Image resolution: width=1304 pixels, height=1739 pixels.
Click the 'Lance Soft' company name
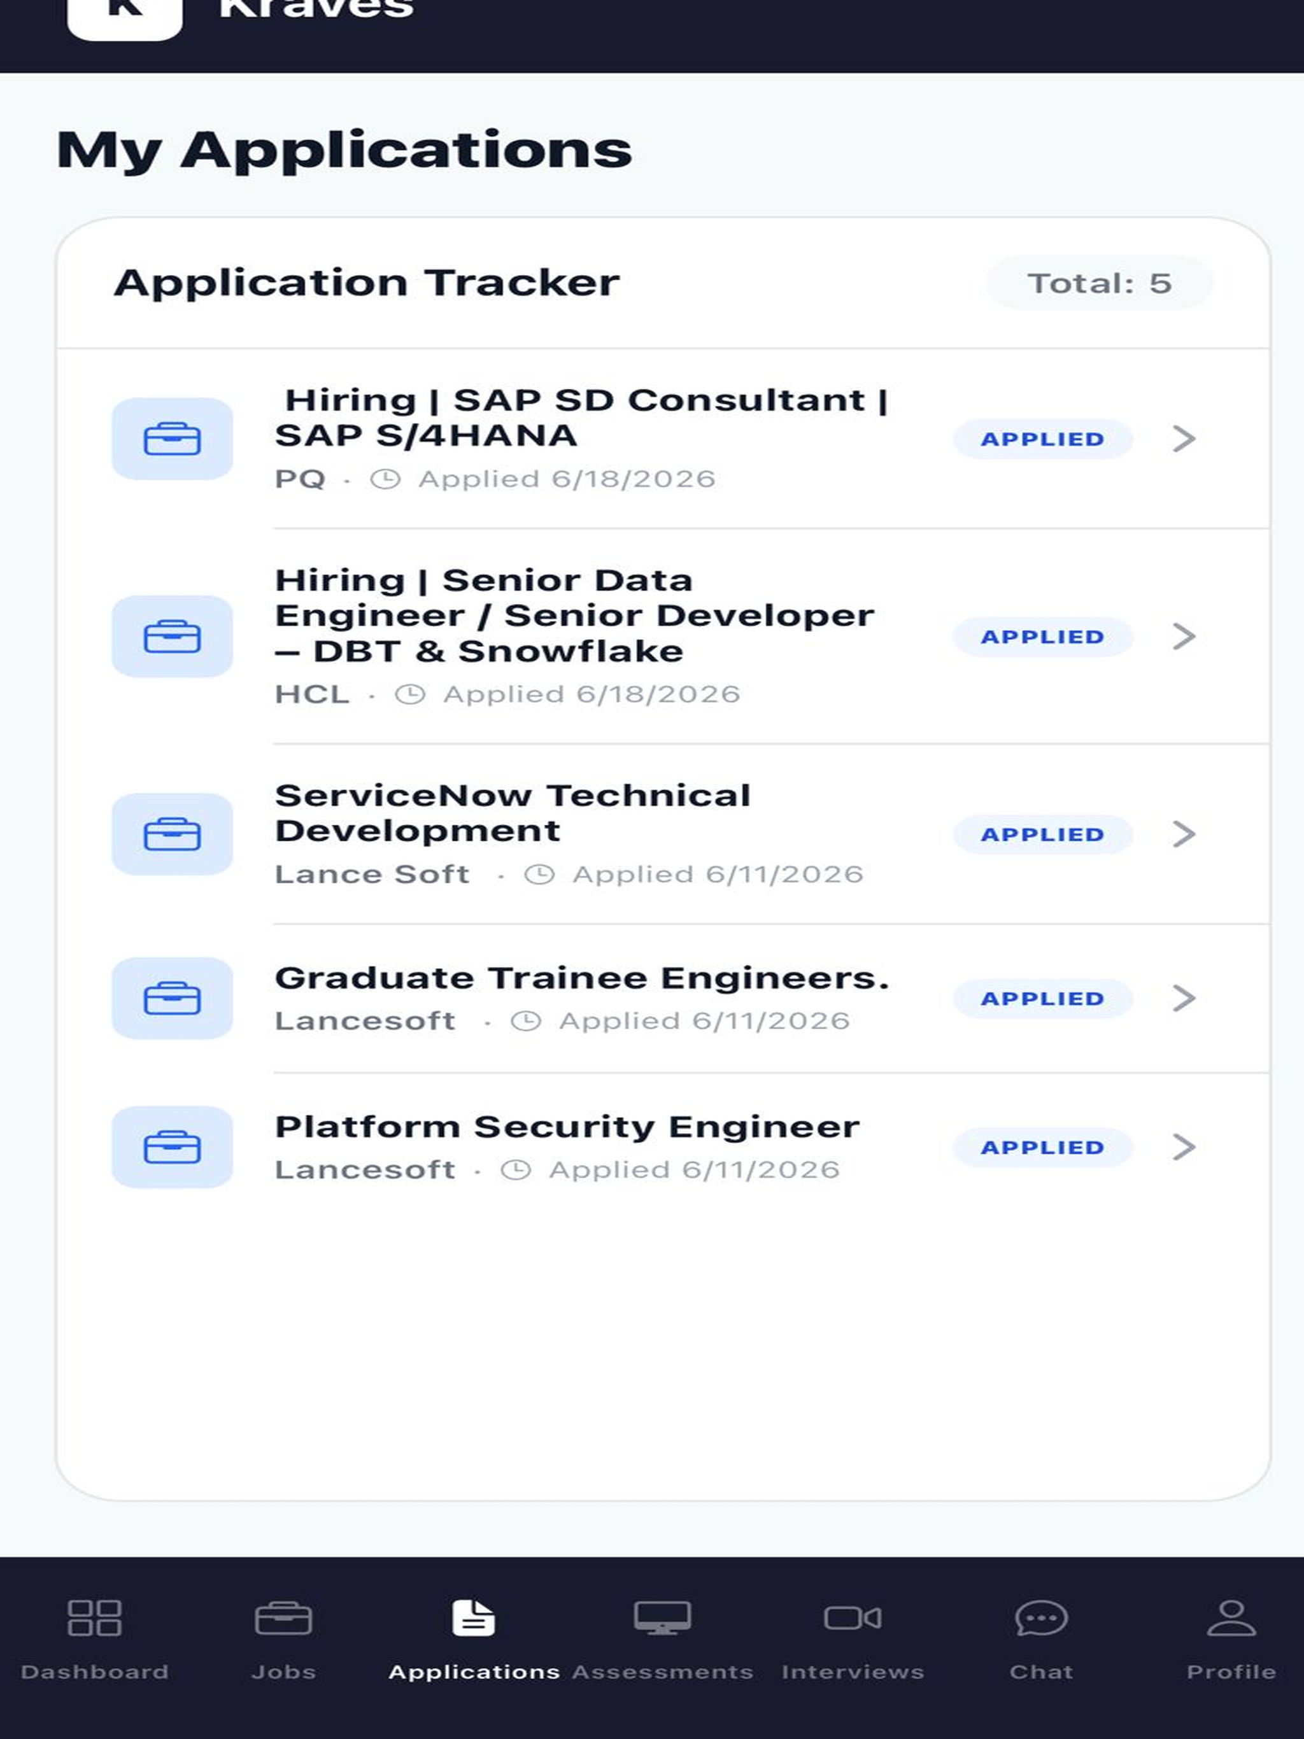372,874
